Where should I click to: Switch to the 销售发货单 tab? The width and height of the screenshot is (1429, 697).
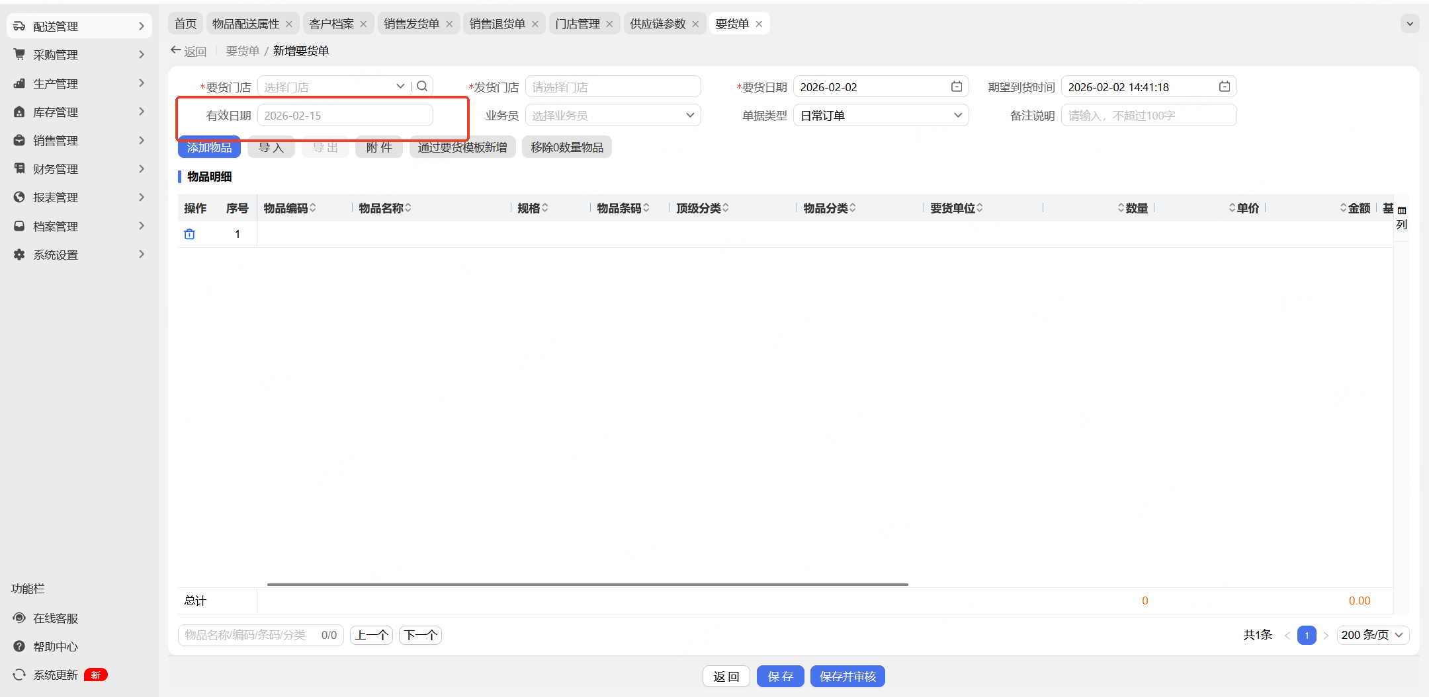coord(411,24)
